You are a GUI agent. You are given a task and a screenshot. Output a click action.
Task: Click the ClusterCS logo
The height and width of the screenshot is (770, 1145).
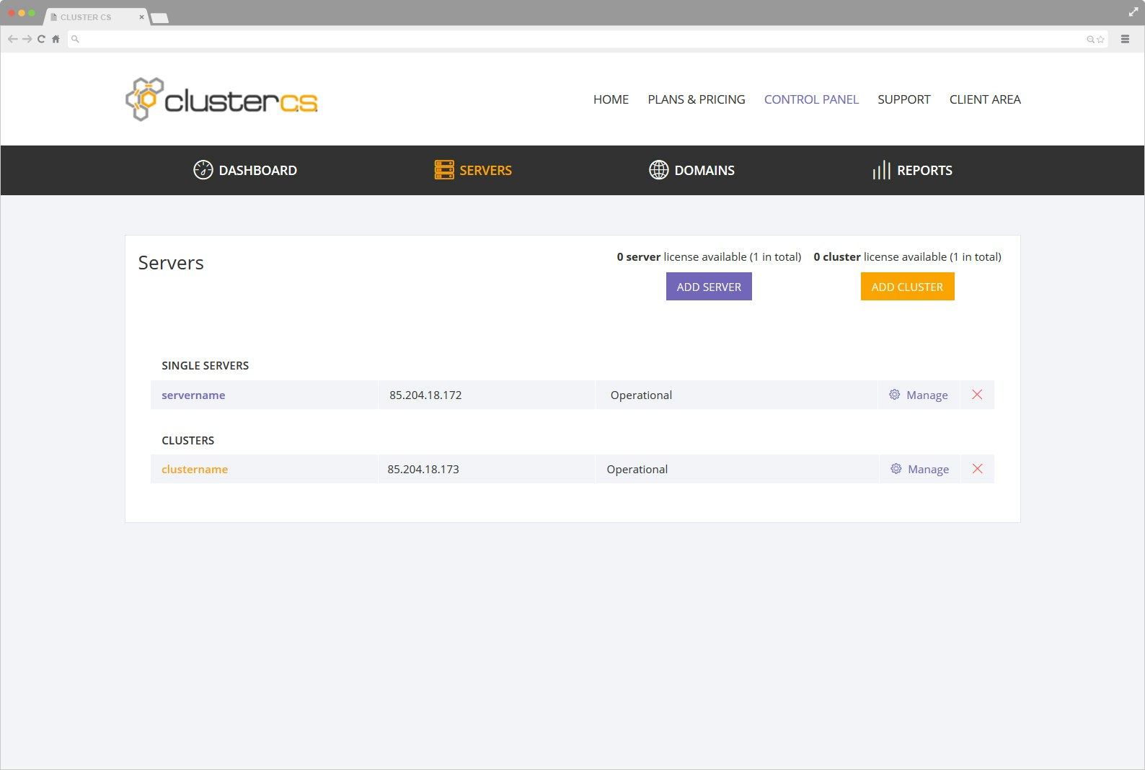pyautogui.click(x=221, y=99)
